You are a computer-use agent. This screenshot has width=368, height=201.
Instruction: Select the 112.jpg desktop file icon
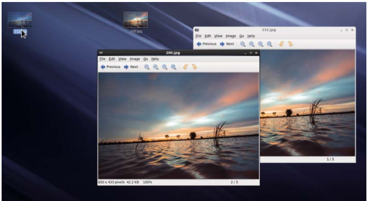point(20,20)
